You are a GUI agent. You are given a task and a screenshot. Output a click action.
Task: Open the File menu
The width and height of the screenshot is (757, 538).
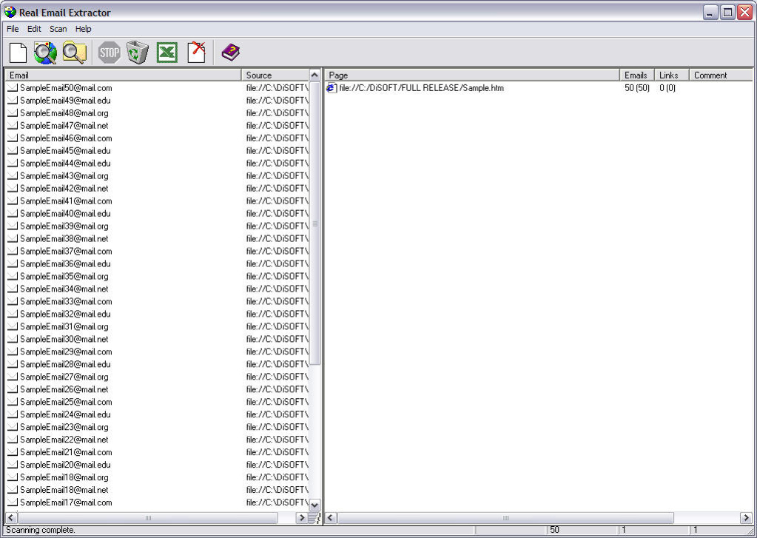point(13,29)
